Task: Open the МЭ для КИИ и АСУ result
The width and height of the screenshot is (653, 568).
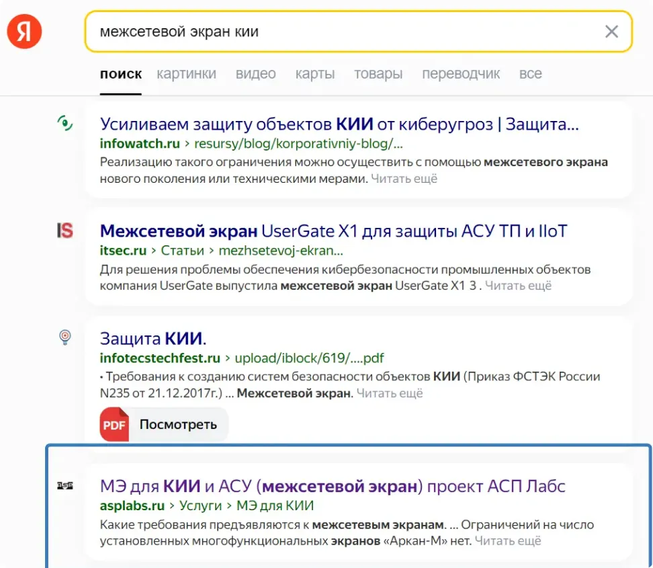Action: click(332, 483)
